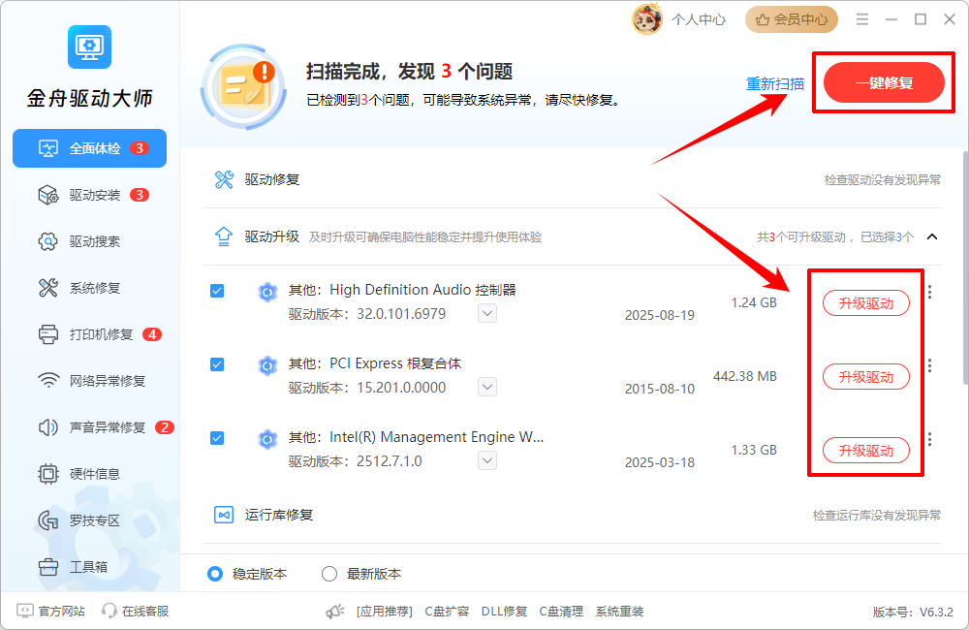This screenshot has width=969, height=630.
Task: Open version dropdown for 2512.7.1.0
Action: point(487,460)
